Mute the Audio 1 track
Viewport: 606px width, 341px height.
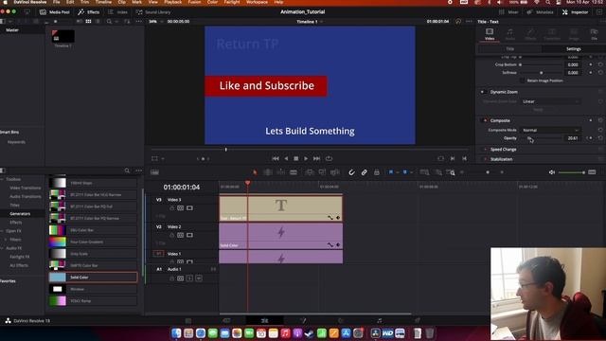[x=199, y=278]
